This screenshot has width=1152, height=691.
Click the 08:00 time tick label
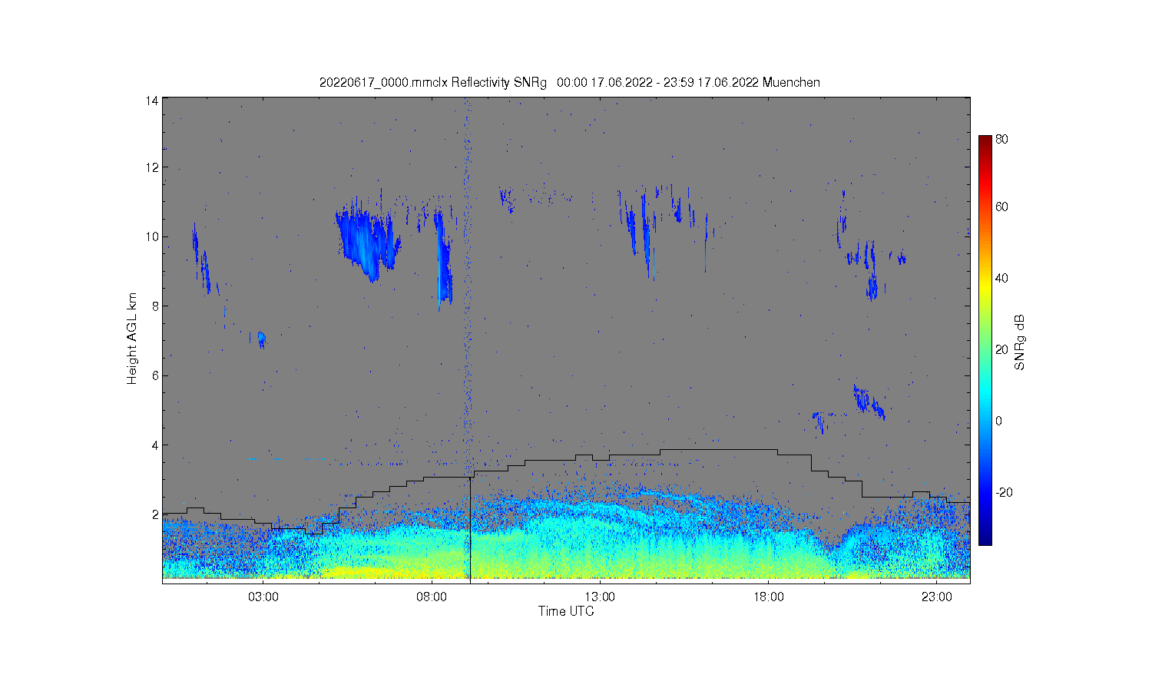pos(432,597)
